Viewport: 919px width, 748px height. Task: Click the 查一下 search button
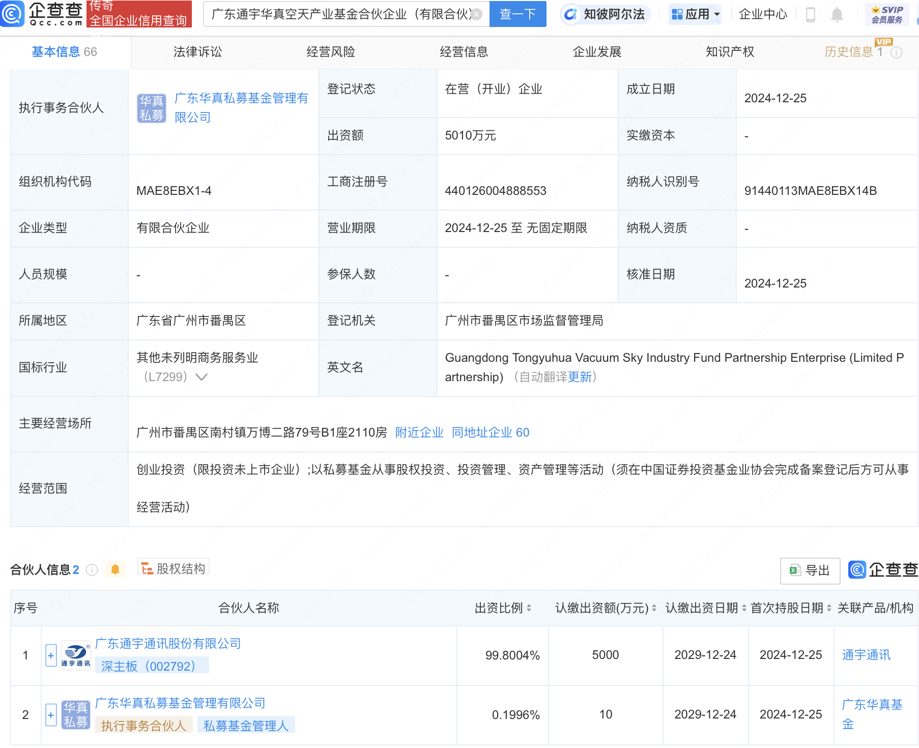(x=518, y=14)
